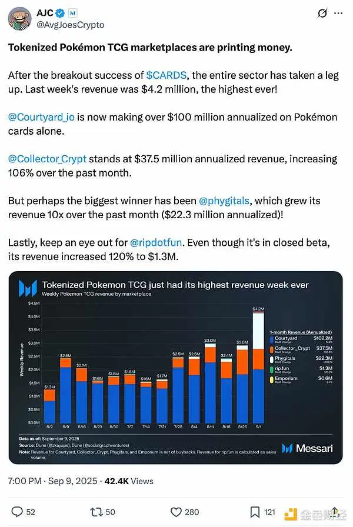
Task: Click the blue verified badge
Action: point(60,13)
